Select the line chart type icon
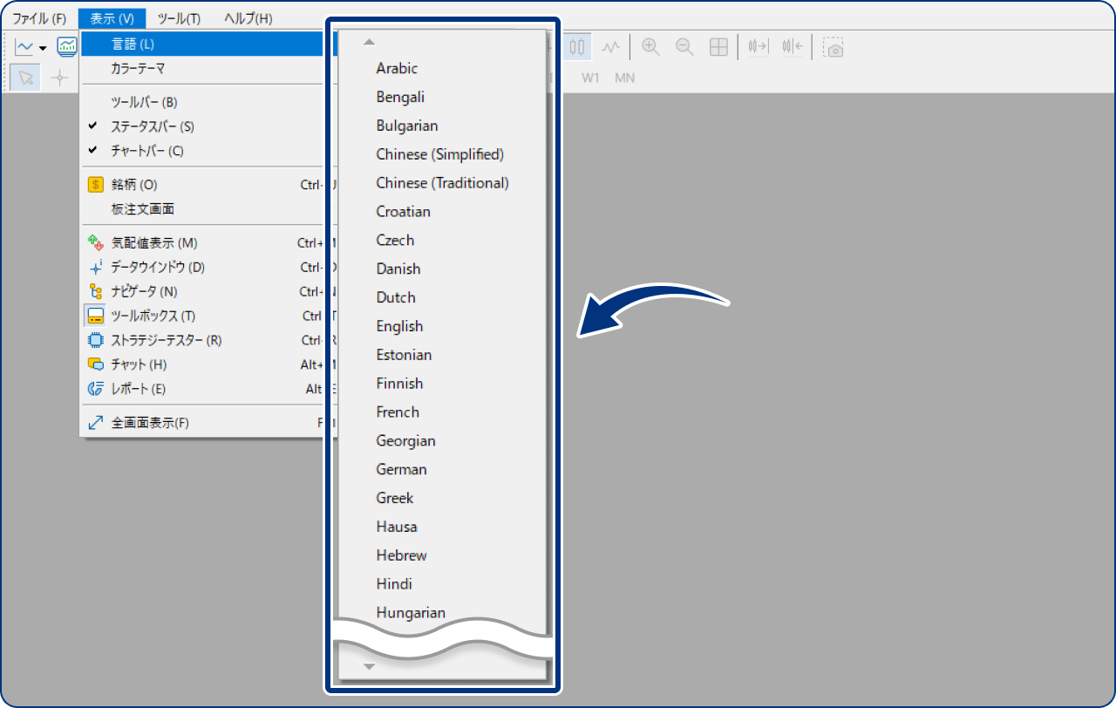1116x708 pixels. 612,47
